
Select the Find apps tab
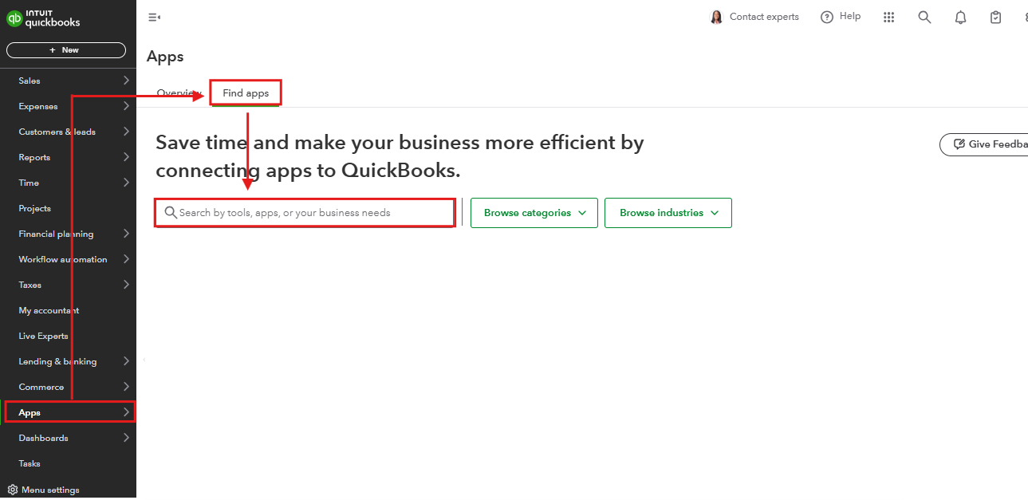pos(245,92)
